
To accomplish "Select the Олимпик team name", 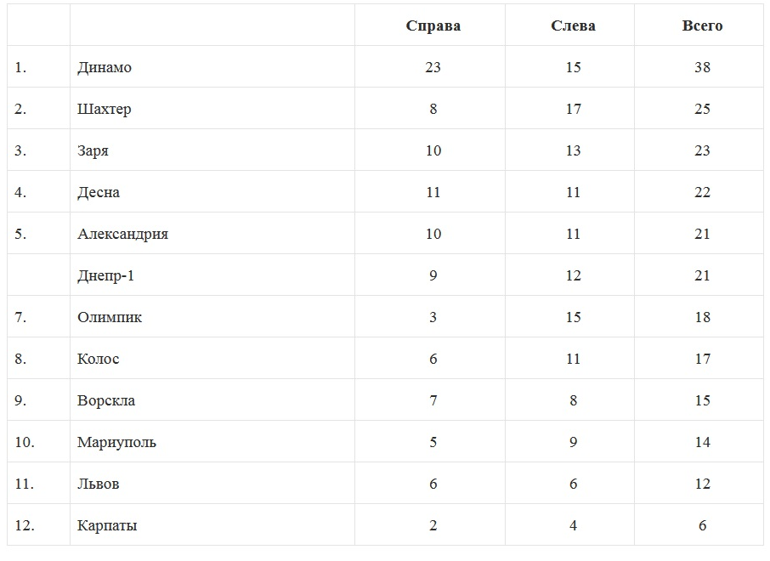I will pos(110,317).
